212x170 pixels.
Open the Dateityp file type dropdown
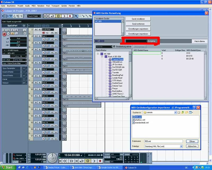(x=181, y=146)
